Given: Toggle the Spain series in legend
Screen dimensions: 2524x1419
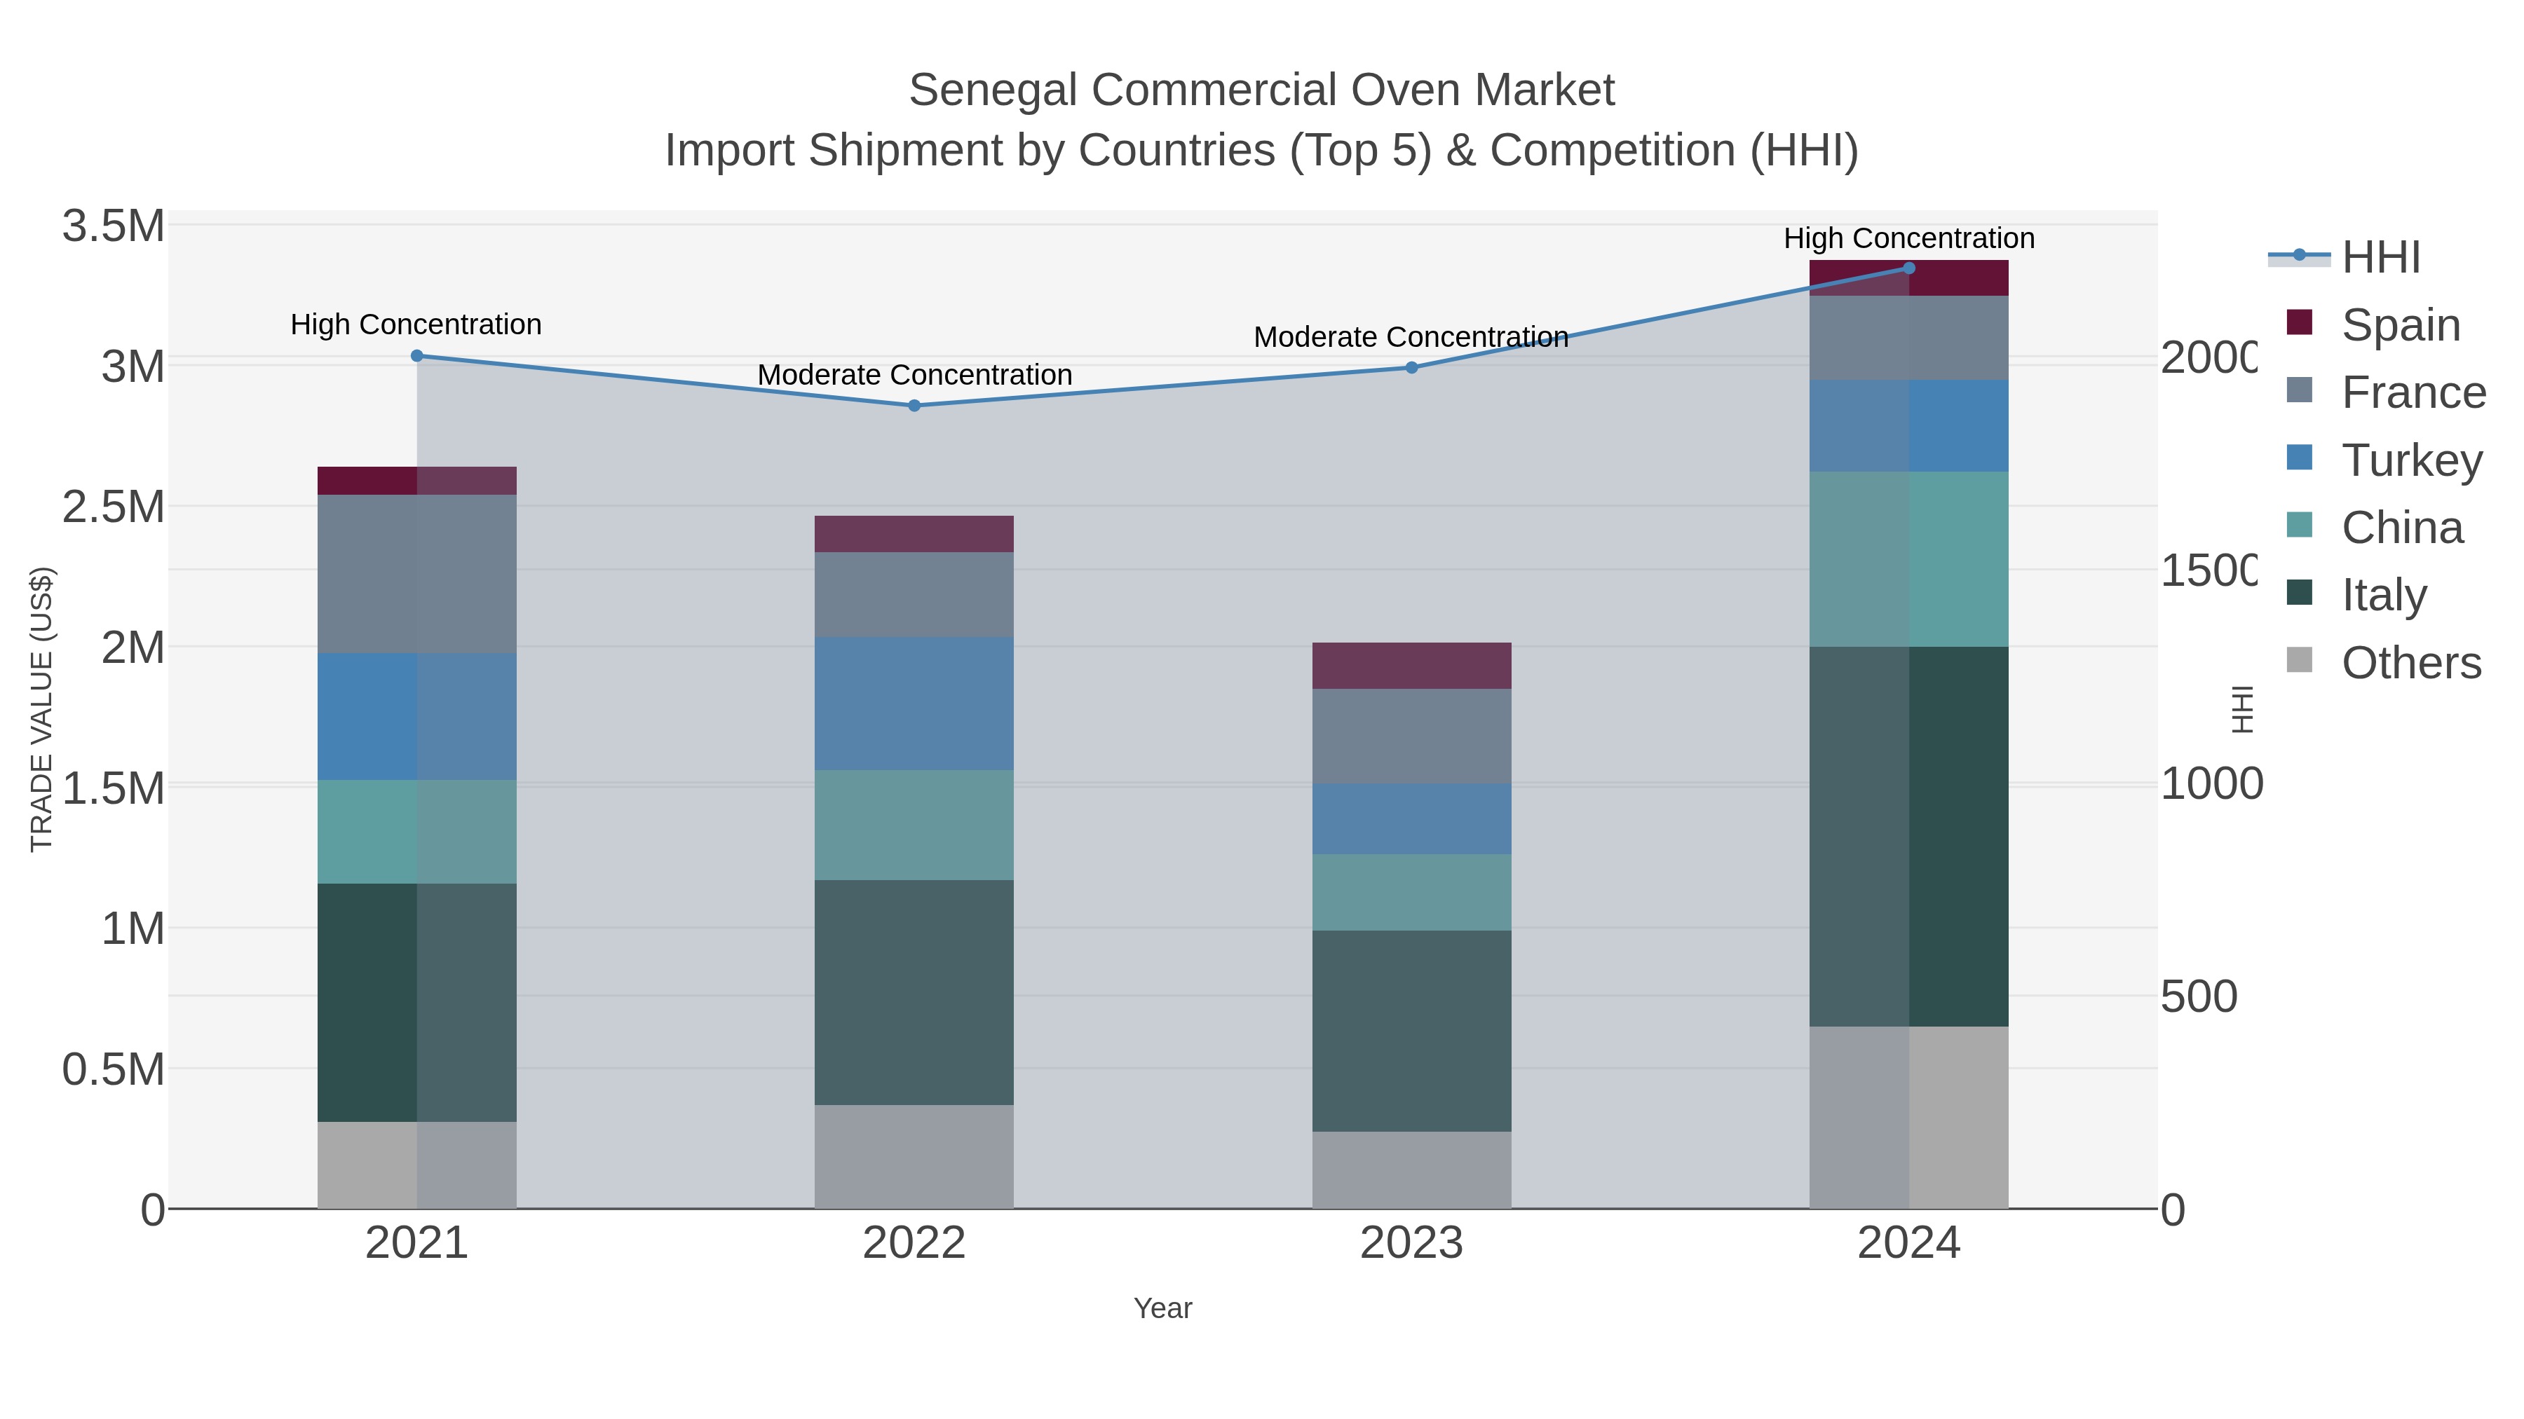Looking at the screenshot, I should pyautogui.click(x=2373, y=324).
